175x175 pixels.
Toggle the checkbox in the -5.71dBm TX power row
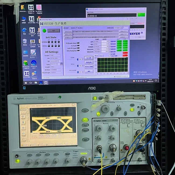point(110,49)
